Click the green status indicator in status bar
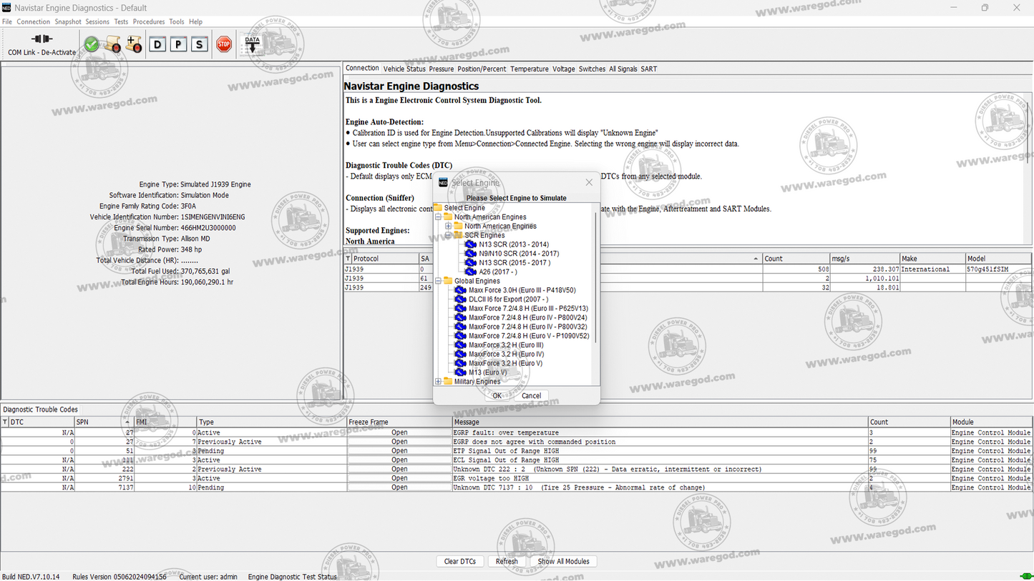The height and width of the screenshot is (581, 1034). pyautogui.click(x=1025, y=577)
